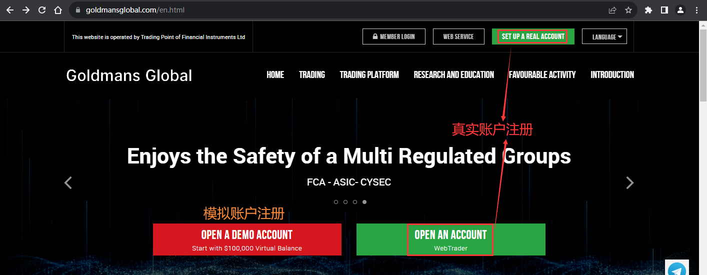The image size is (707, 275).
Task: Click the Multi Regulated Groups headline
Action: click(x=349, y=156)
